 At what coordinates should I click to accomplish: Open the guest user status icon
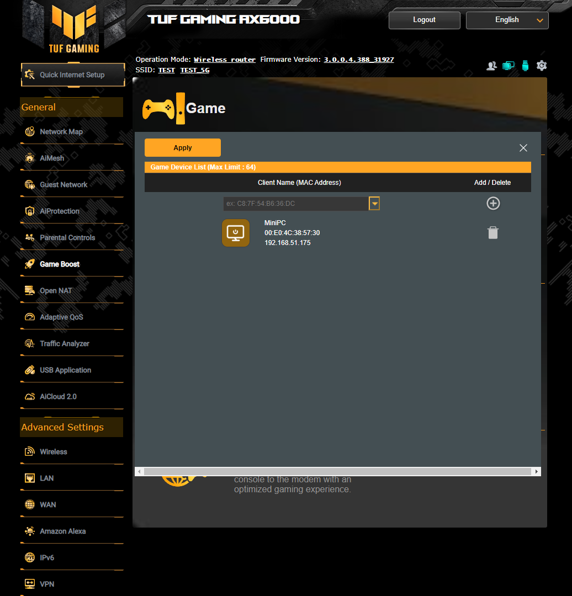pyautogui.click(x=492, y=66)
